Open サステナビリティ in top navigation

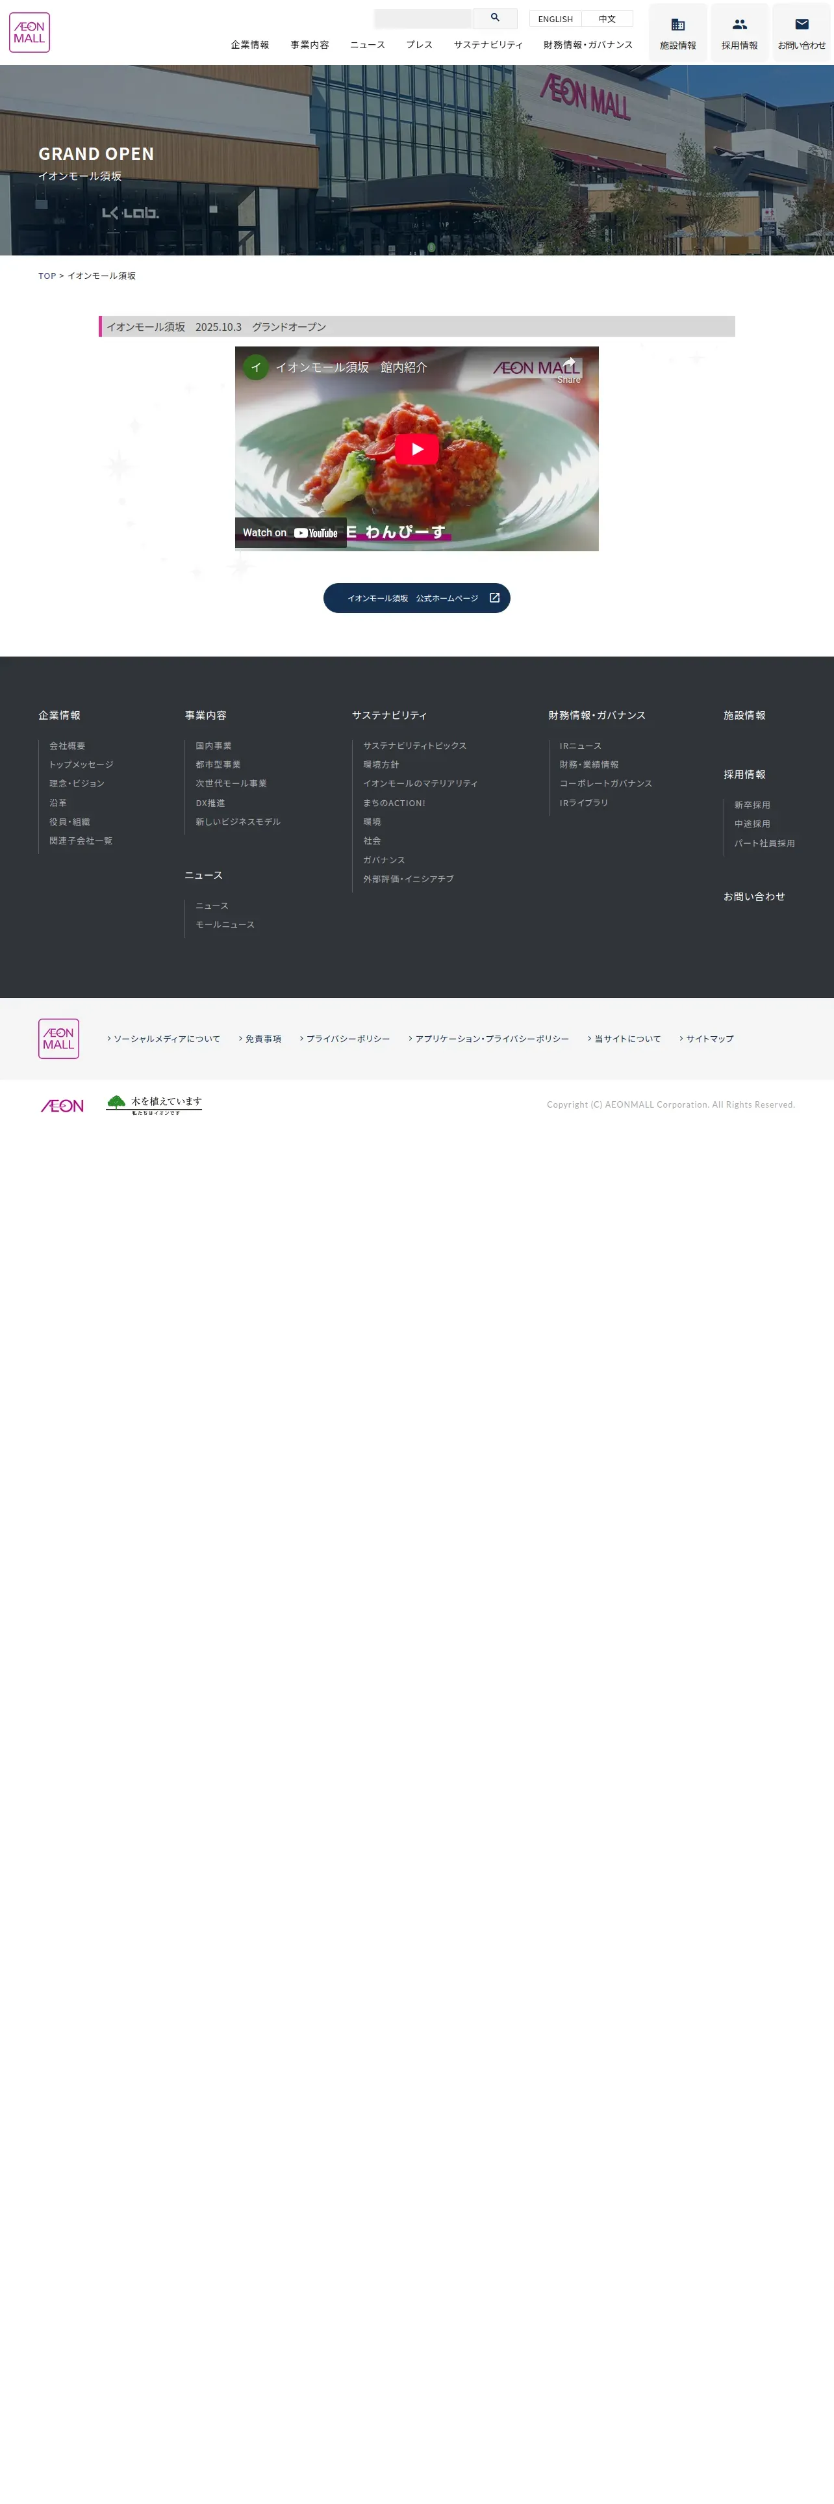(488, 45)
